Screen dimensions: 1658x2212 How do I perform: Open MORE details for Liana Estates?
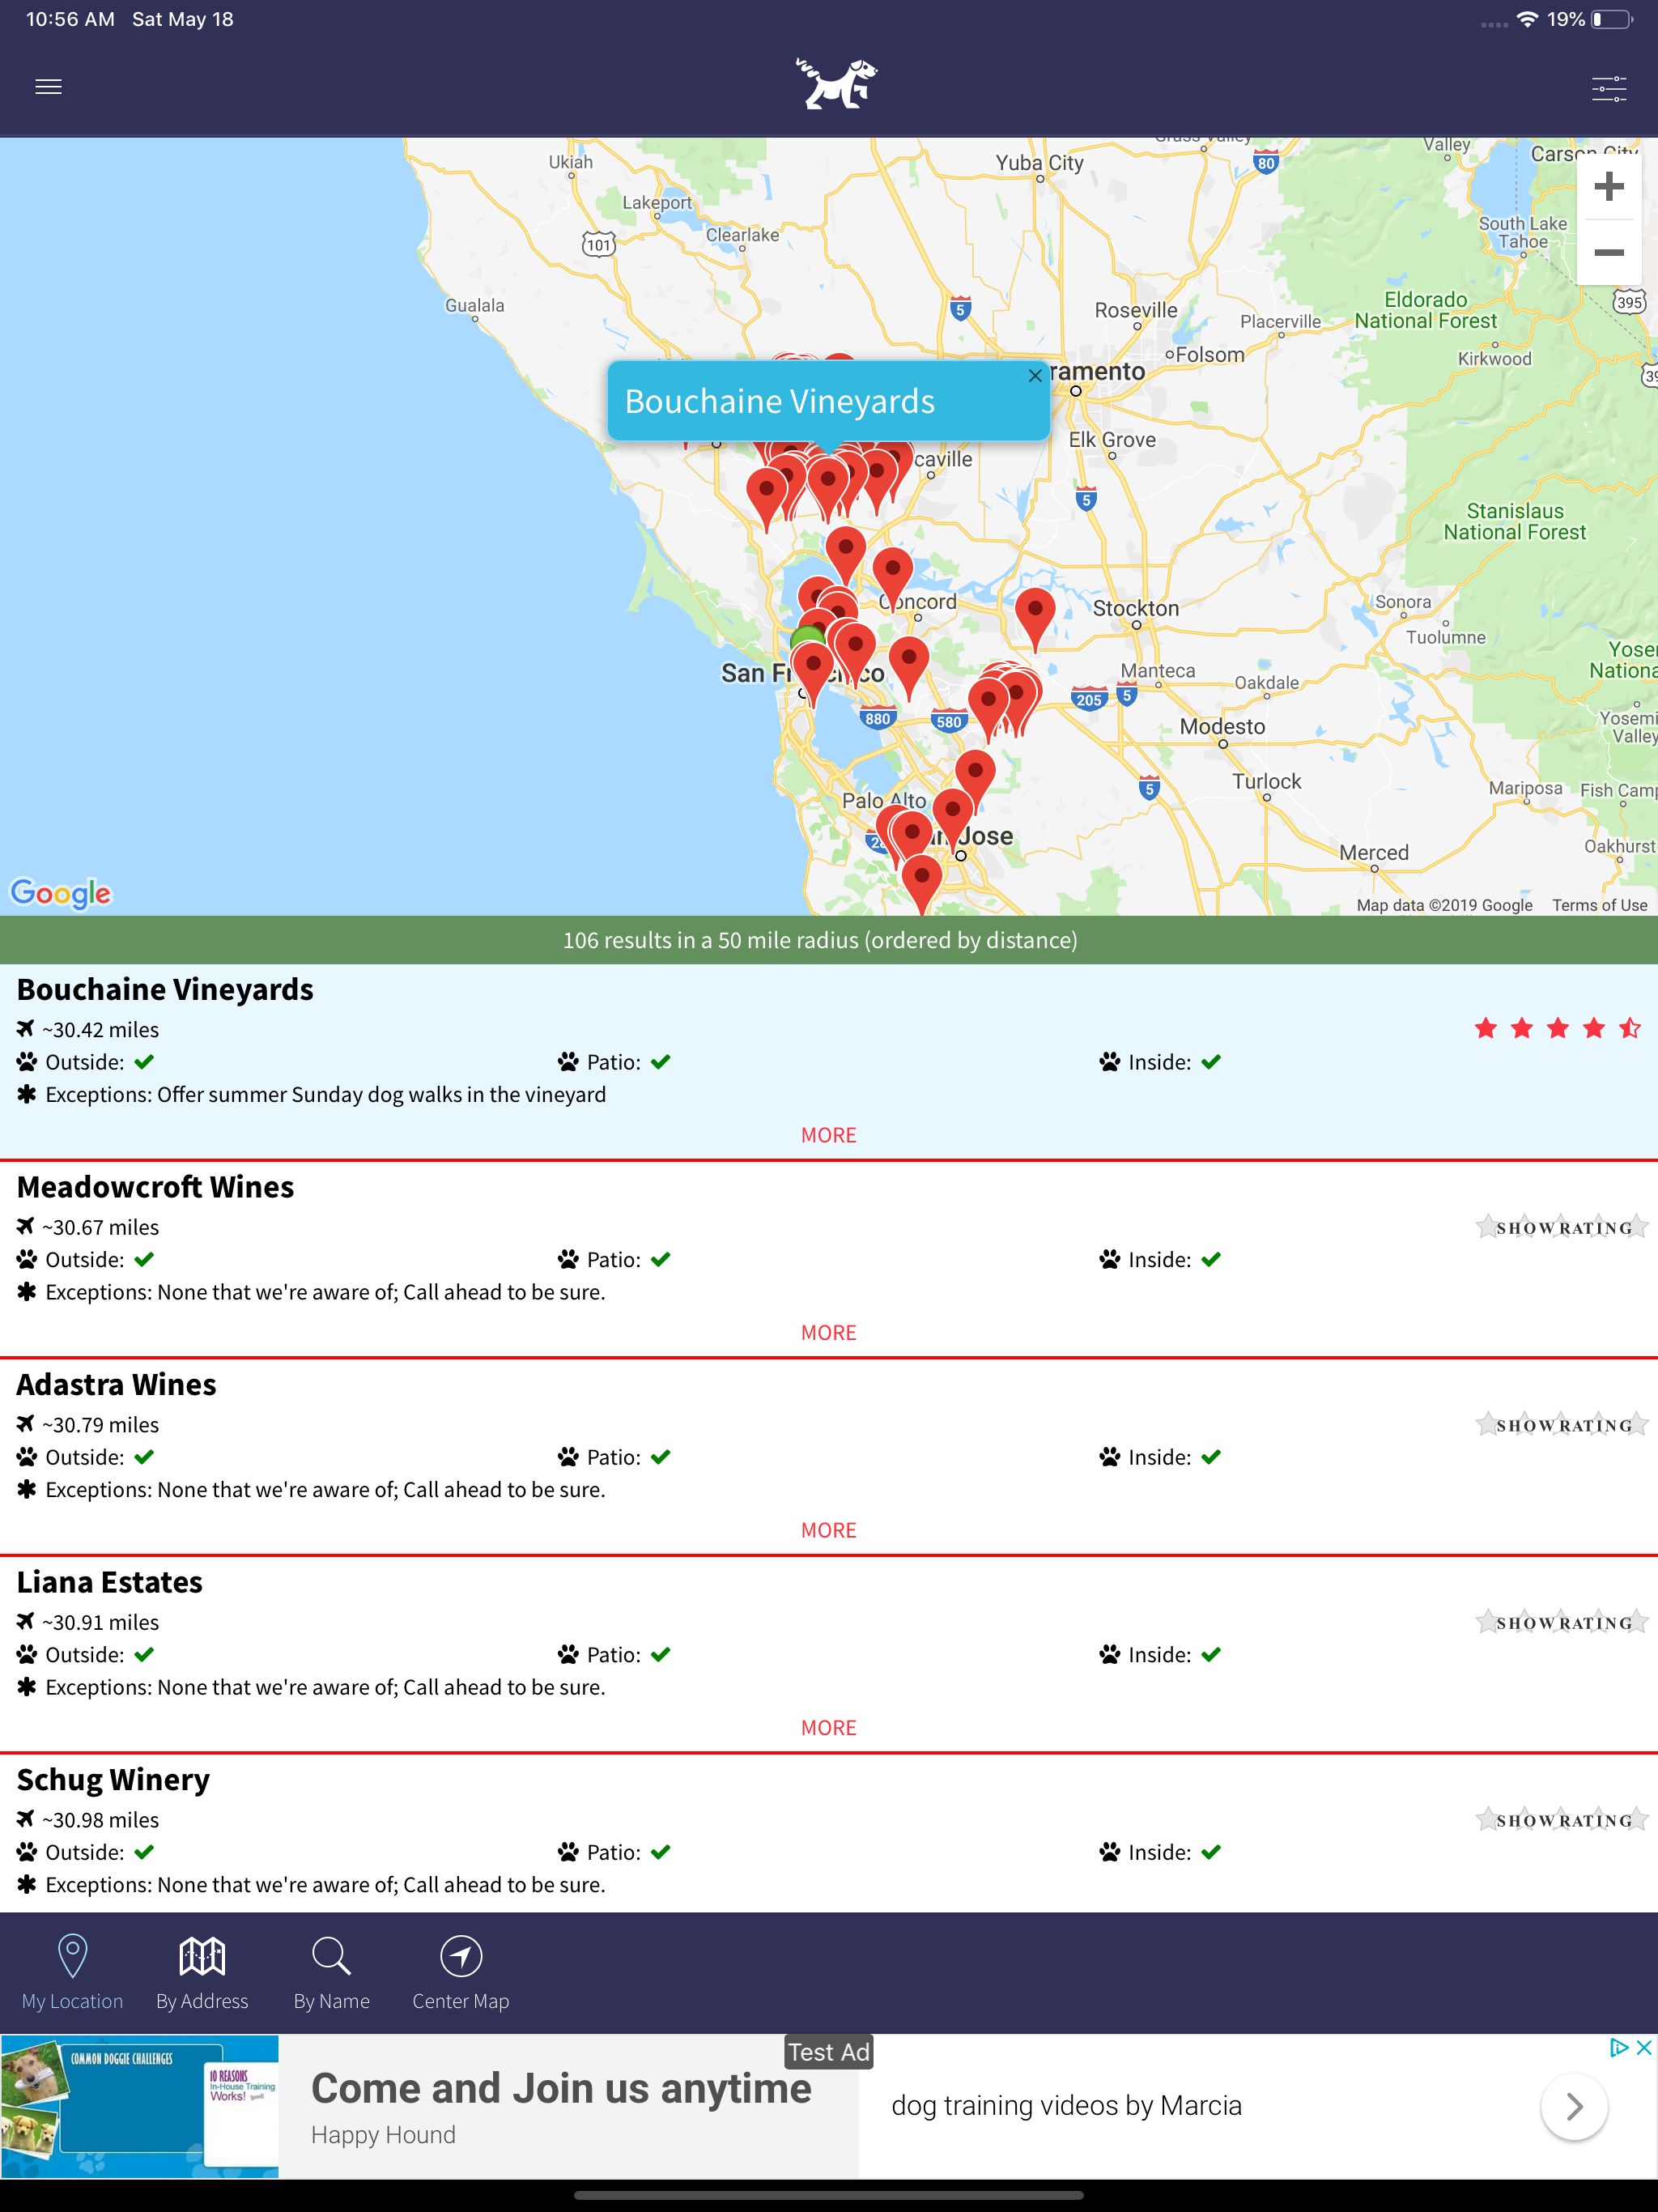[829, 1728]
